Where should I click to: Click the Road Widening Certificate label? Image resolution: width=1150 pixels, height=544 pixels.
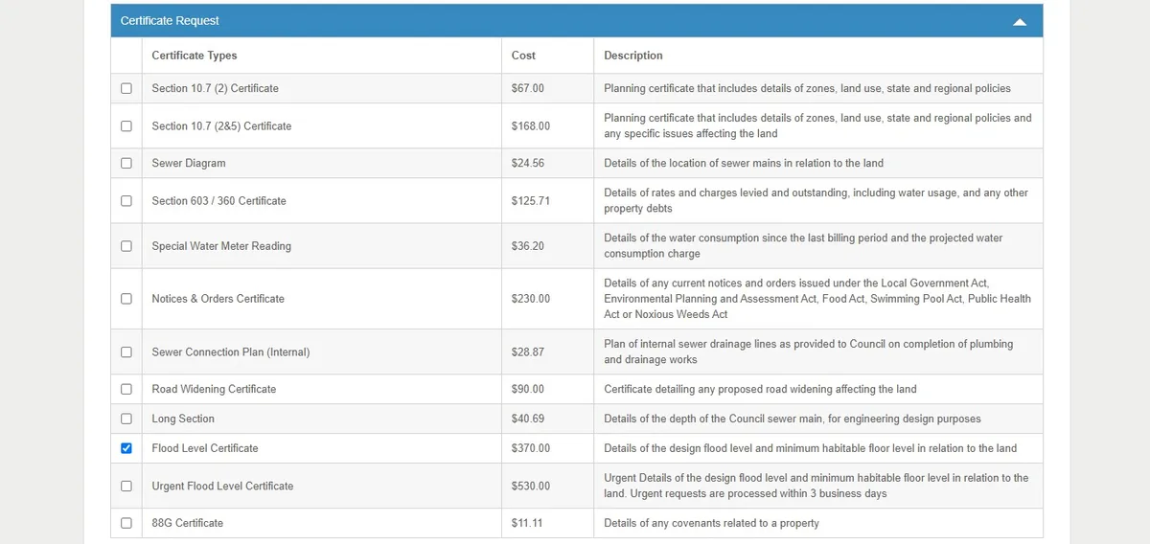tap(214, 389)
